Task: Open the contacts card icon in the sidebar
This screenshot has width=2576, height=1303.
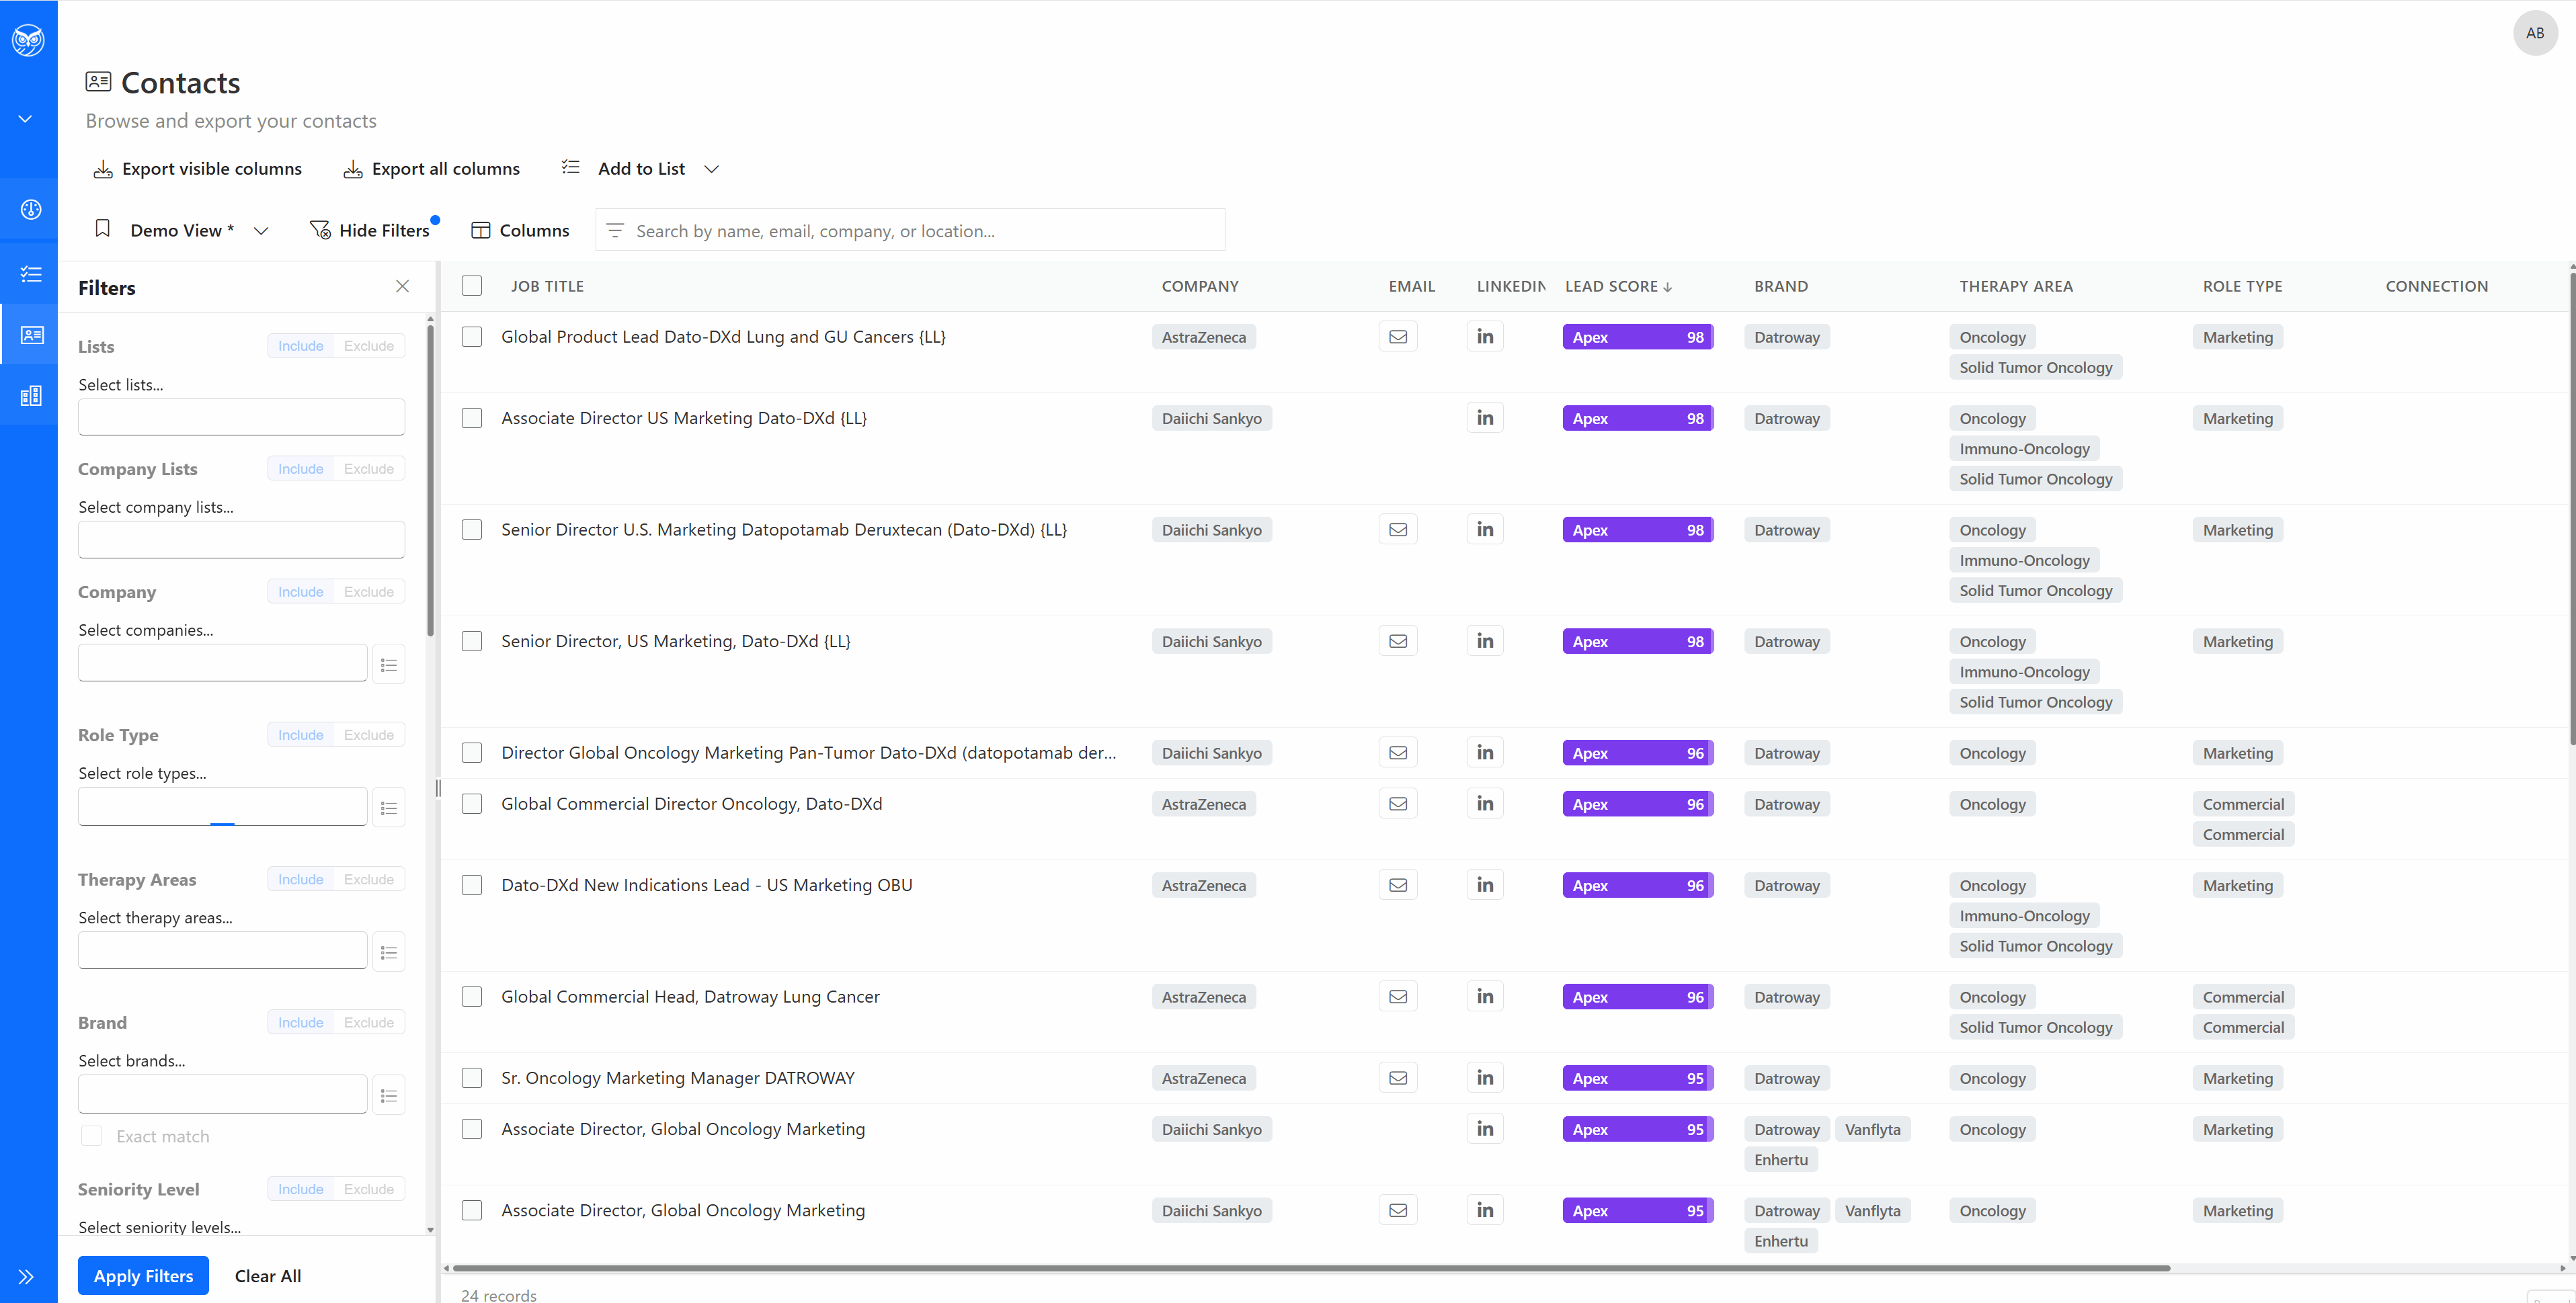Action: 31,335
